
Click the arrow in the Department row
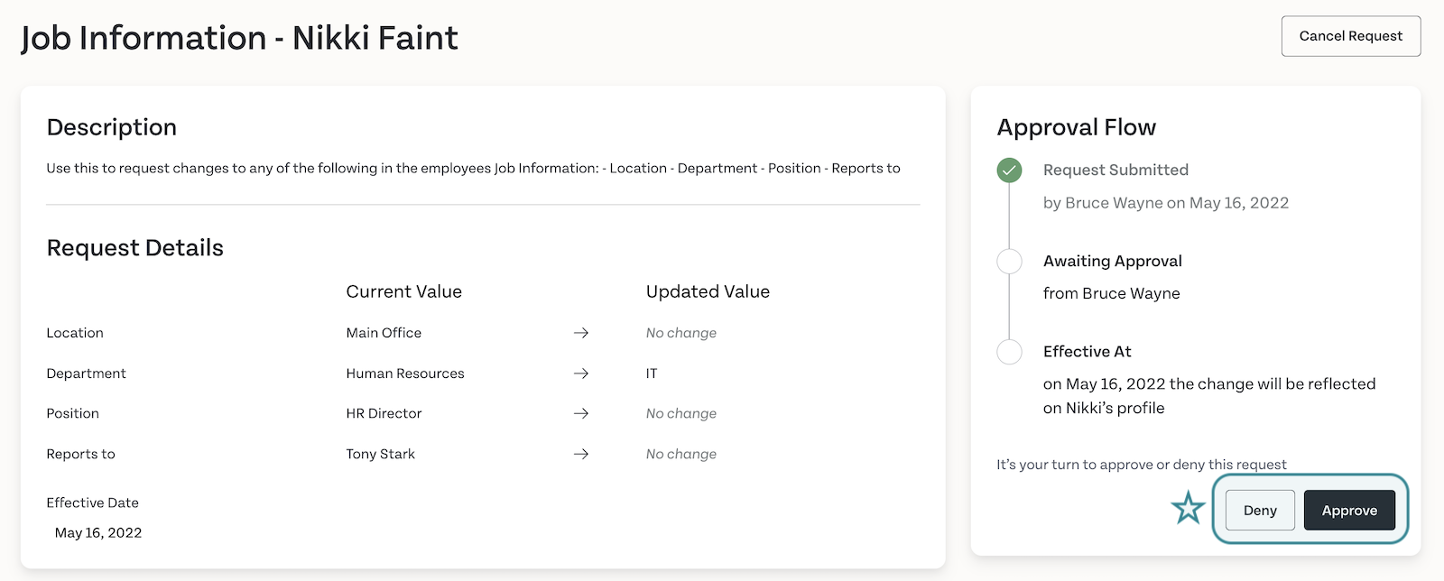pyautogui.click(x=581, y=373)
